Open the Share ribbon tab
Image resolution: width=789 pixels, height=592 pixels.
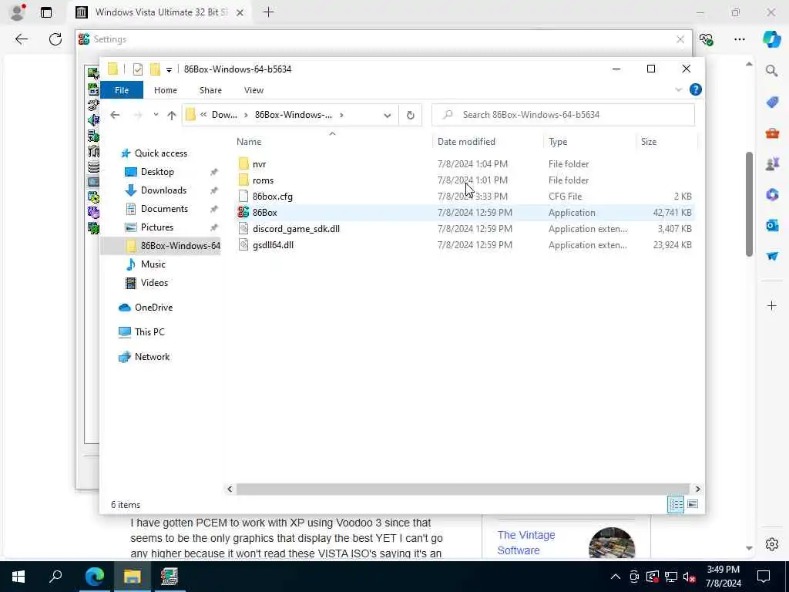[210, 90]
